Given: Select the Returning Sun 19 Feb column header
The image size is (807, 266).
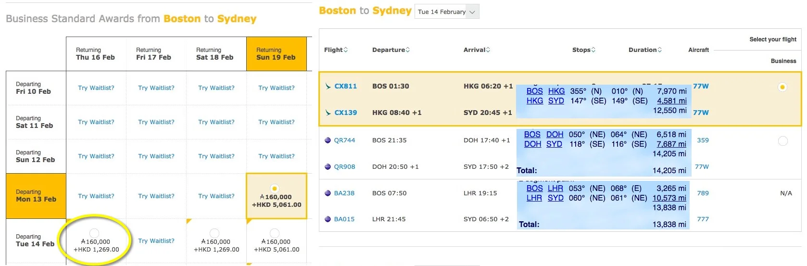Looking at the screenshot, I should 276,54.
